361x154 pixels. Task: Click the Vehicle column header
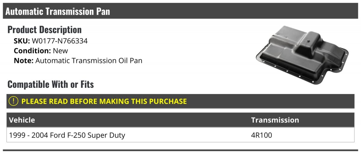click(x=22, y=120)
